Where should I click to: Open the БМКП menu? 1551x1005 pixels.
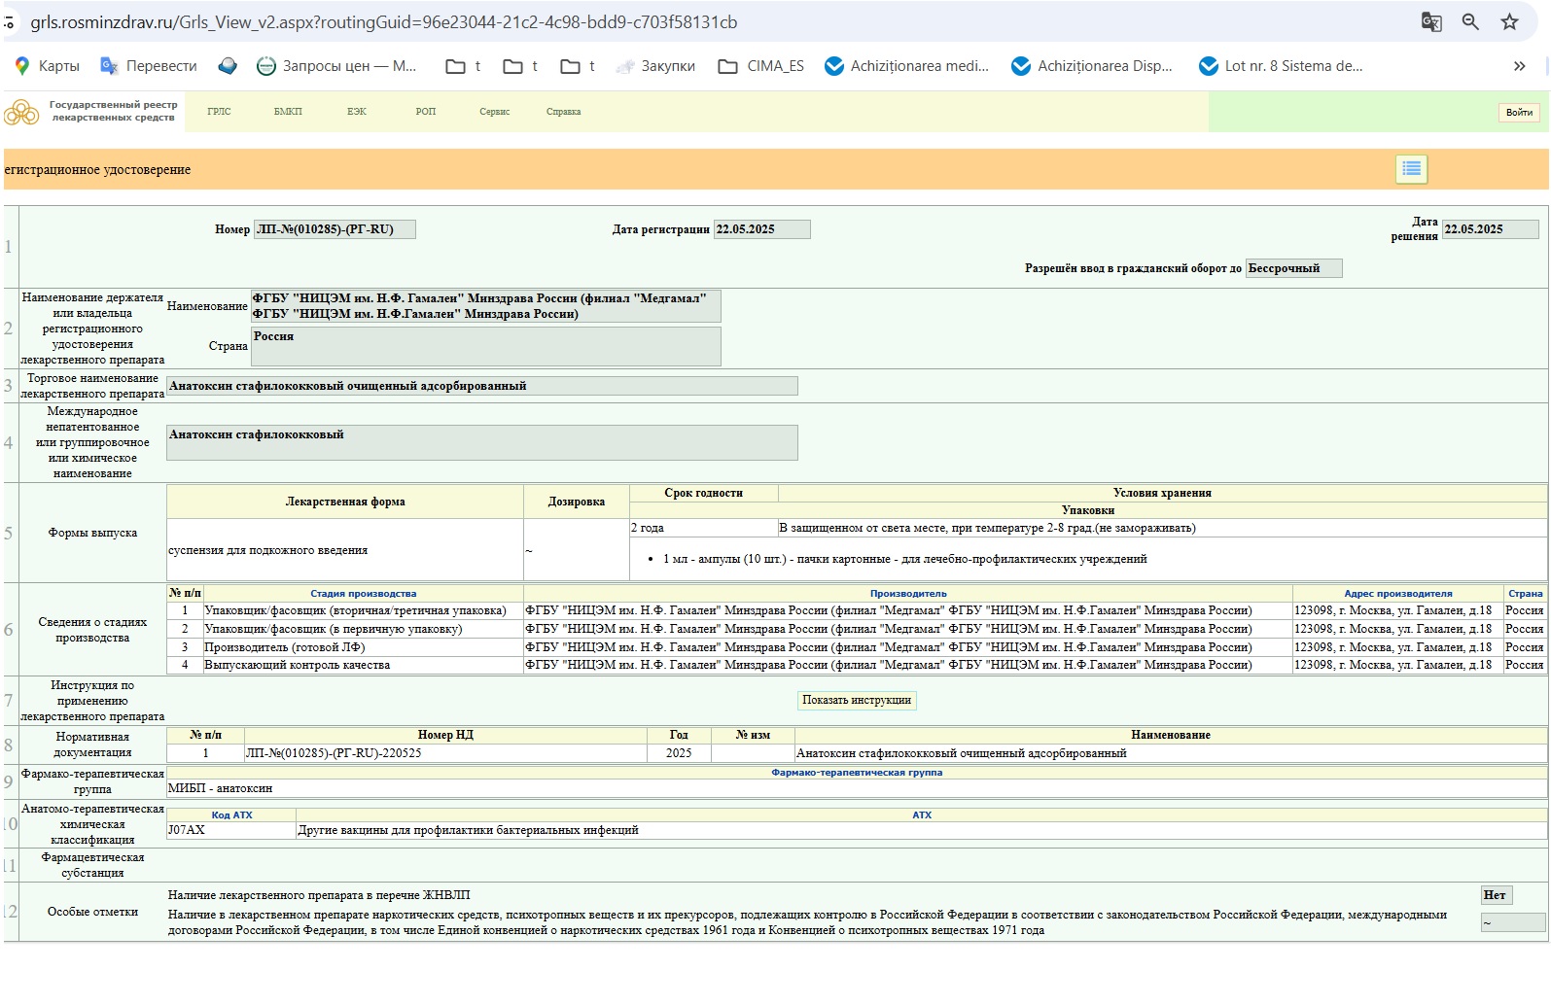tap(288, 112)
